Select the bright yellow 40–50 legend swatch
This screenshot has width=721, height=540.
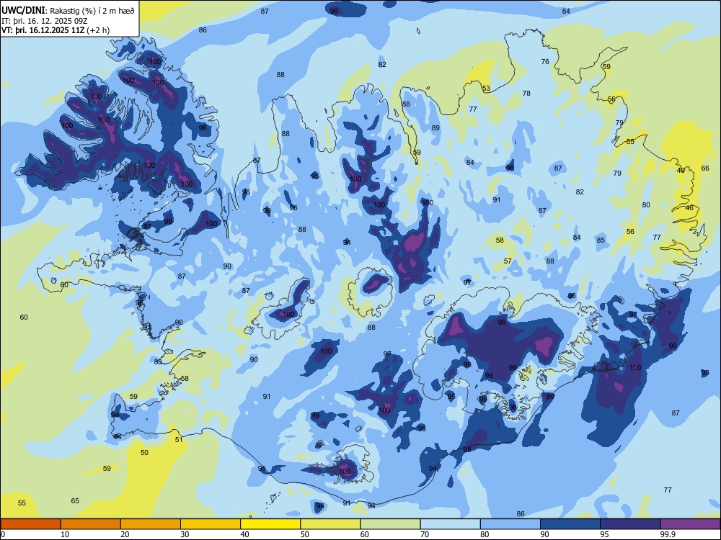(270, 524)
